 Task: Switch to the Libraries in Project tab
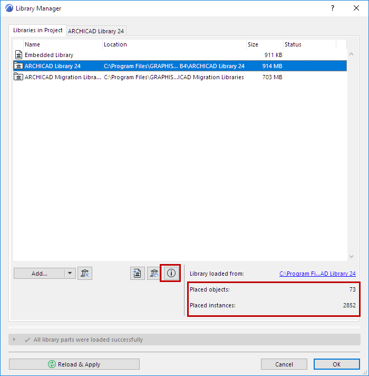pos(37,30)
